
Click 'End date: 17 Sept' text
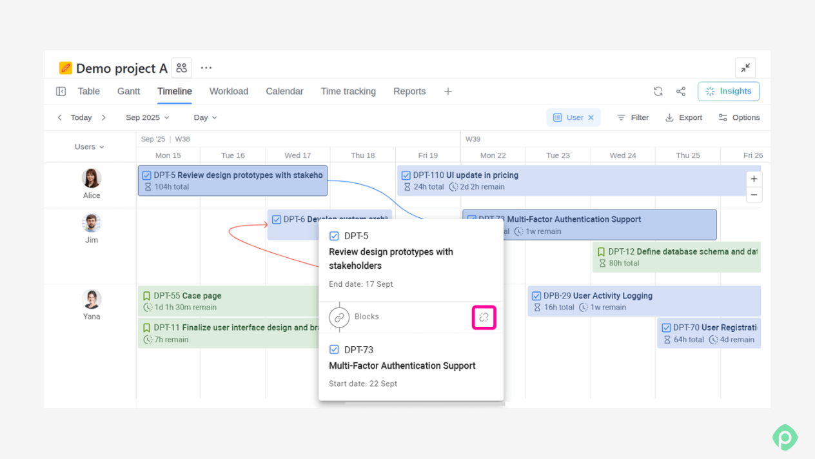click(360, 284)
